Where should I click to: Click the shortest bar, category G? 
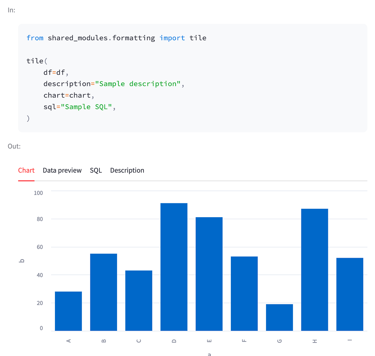click(x=279, y=317)
